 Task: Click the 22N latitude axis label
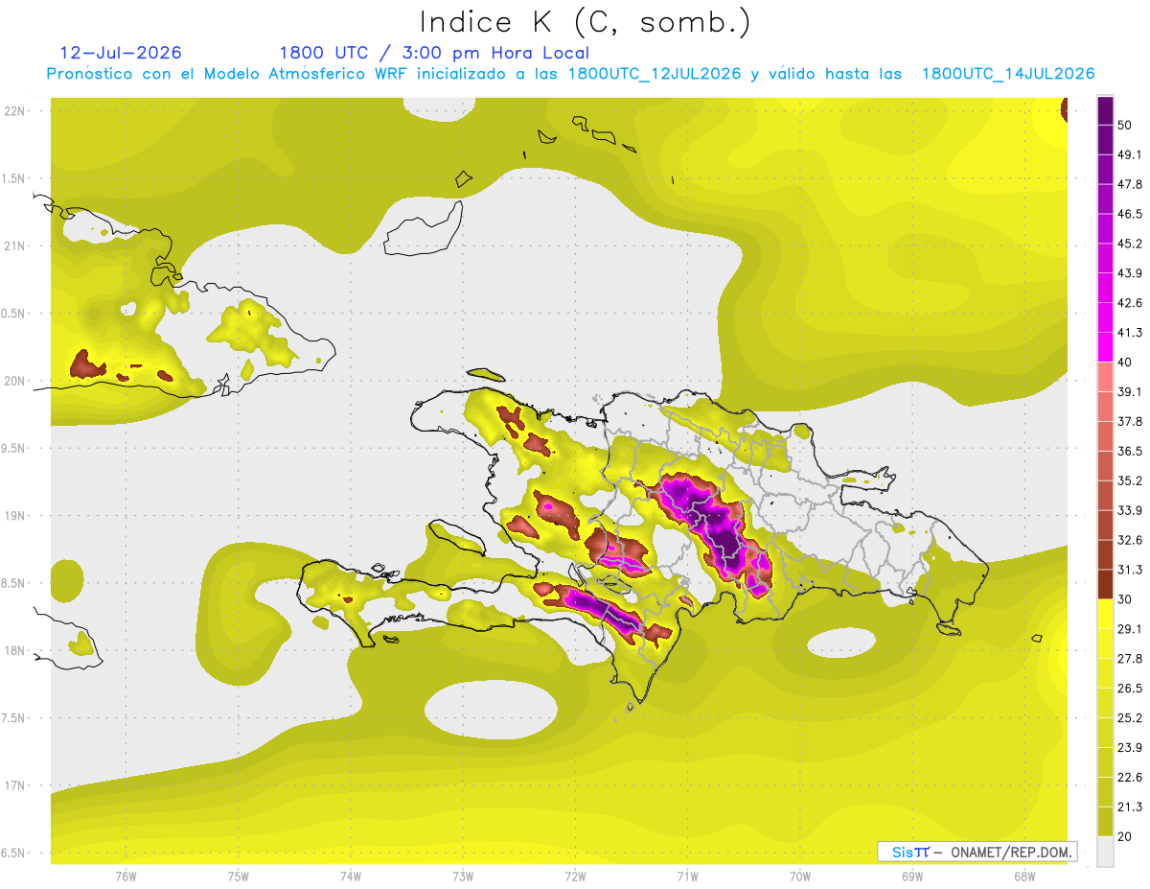[x=14, y=110]
